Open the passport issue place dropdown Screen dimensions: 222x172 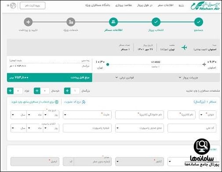[139, 128]
